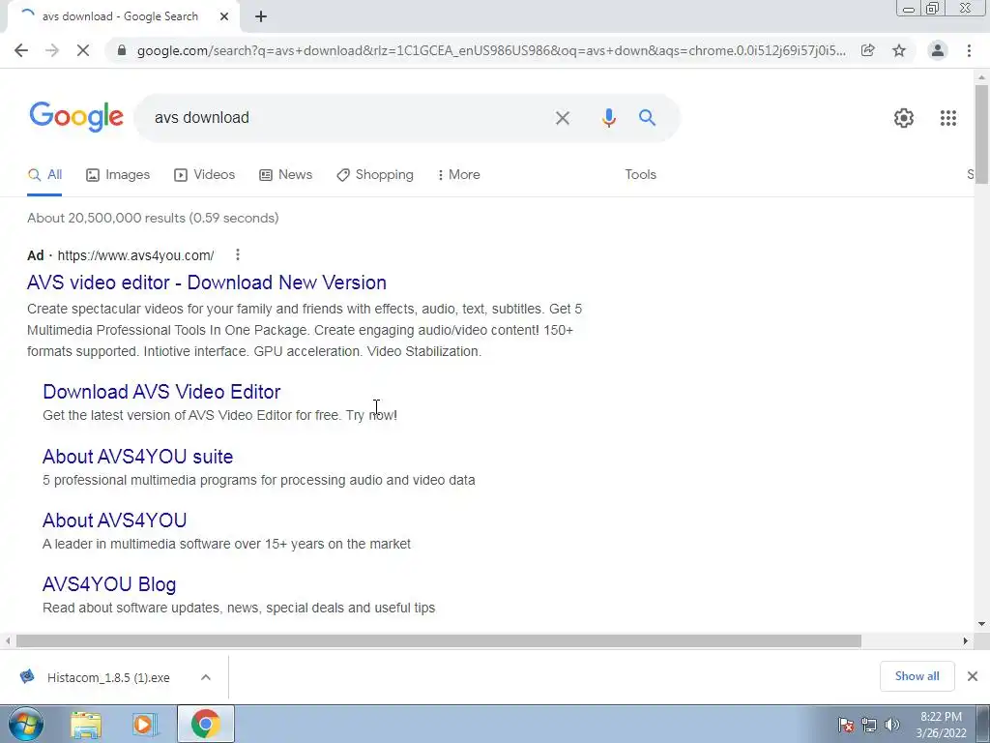This screenshot has width=990, height=743.
Task: Share this page using the share icon
Action: coord(868,50)
